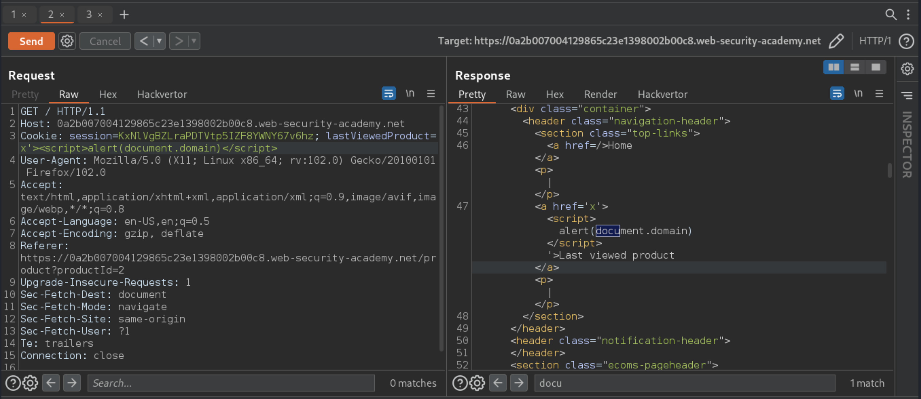Screen dimensions: 921x399
Task: Open Repeater help question mark icon
Action: [x=906, y=41]
